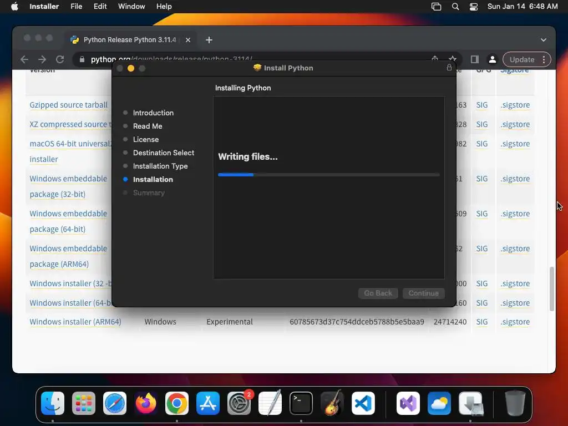Open Spotlight search in menu bar

click(x=455, y=7)
